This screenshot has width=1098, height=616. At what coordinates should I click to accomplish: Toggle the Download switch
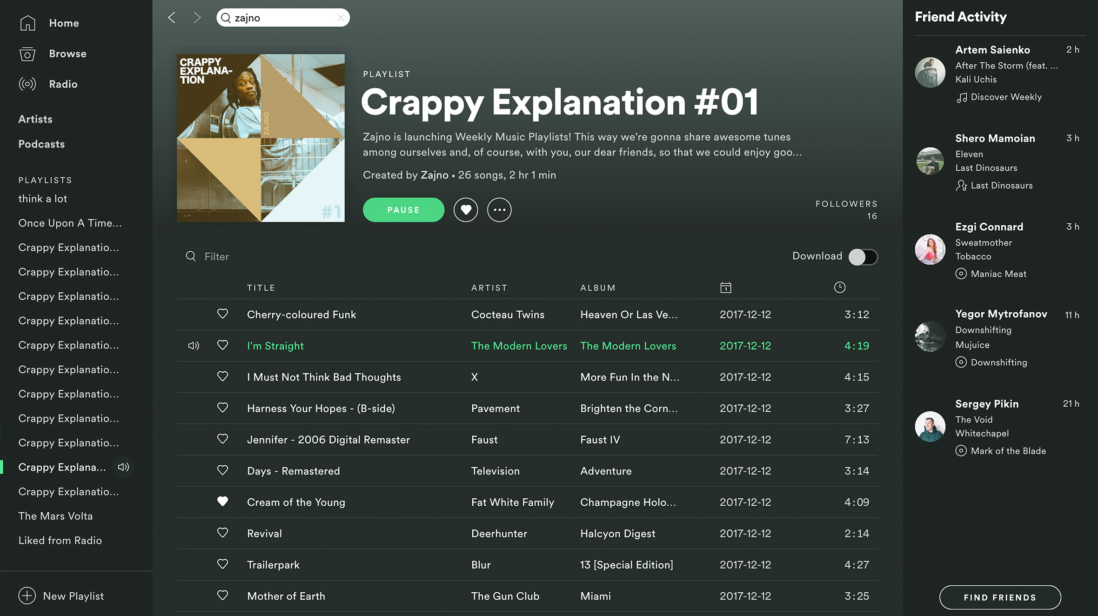pos(863,257)
